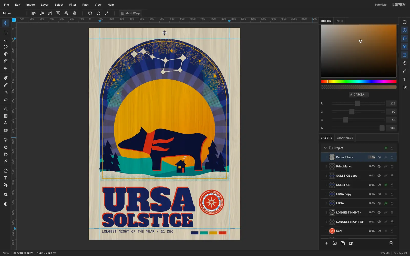The width and height of the screenshot is (410, 256).
Task: Toggle visibility of the SOLSTICE copy layer
Action: click(379, 176)
